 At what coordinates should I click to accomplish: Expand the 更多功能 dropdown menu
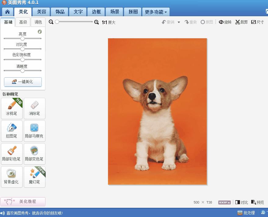coord(156,12)
